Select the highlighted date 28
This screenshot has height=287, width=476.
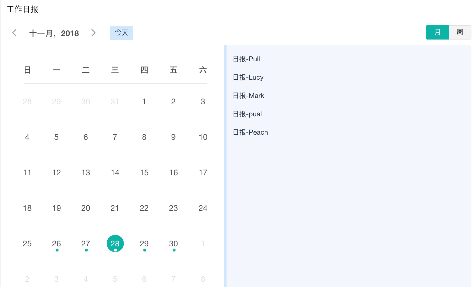point(115,243)
